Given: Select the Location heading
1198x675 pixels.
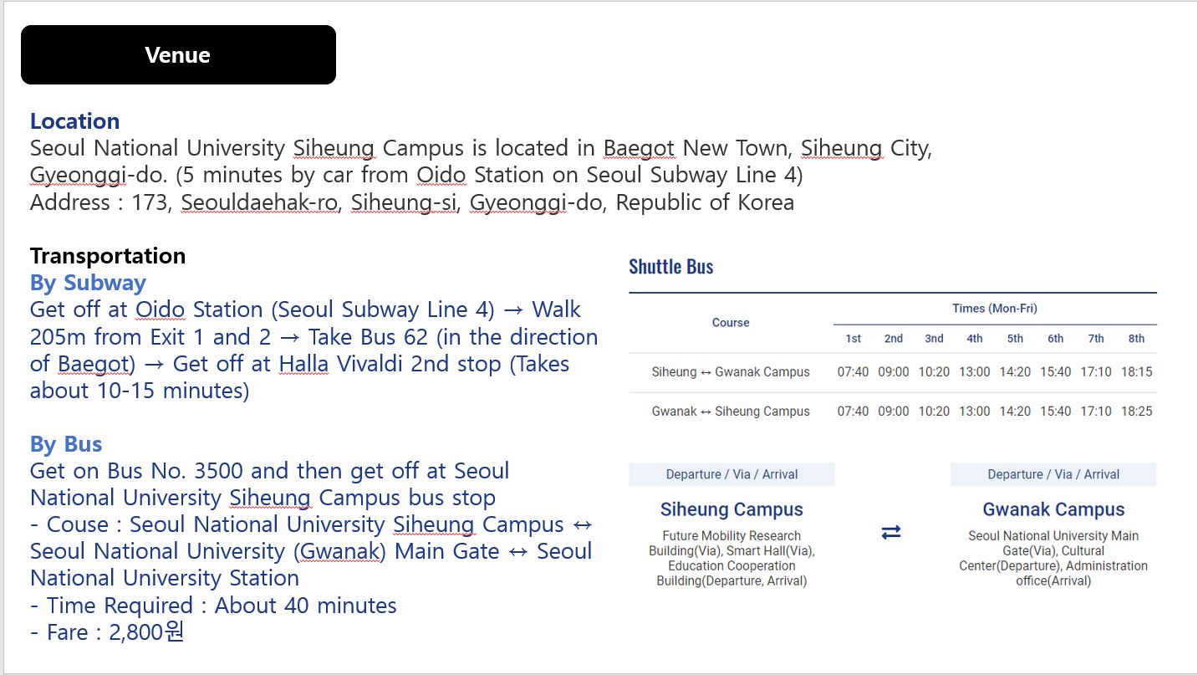Looking at the screenshot, I should click(x=74, y=121).
